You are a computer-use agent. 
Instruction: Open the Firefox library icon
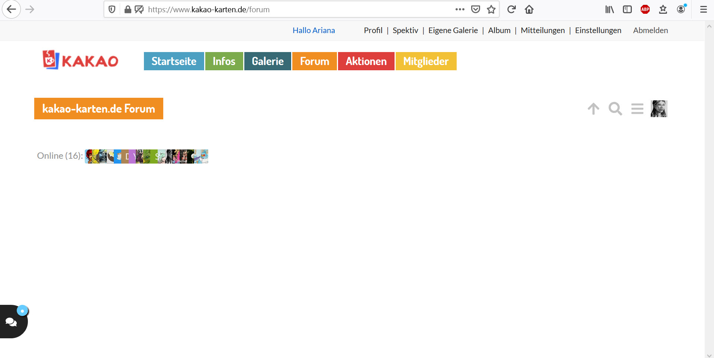[610, 10]
